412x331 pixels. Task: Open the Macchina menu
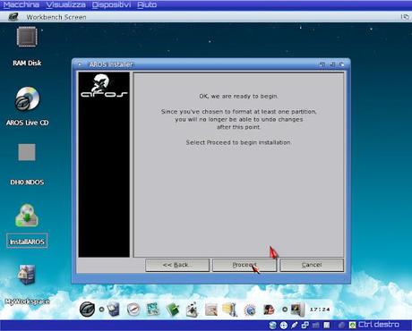[21, 4]
